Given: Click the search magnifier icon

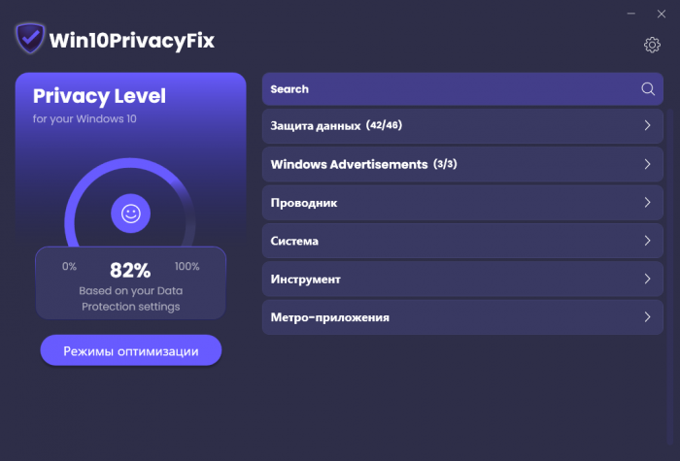Looking at the screenshot, I should [648, 89].
